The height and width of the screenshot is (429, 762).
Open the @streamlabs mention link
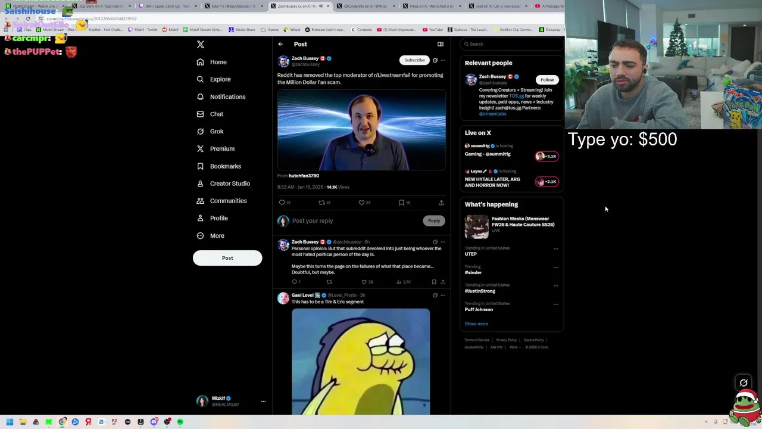493,114
